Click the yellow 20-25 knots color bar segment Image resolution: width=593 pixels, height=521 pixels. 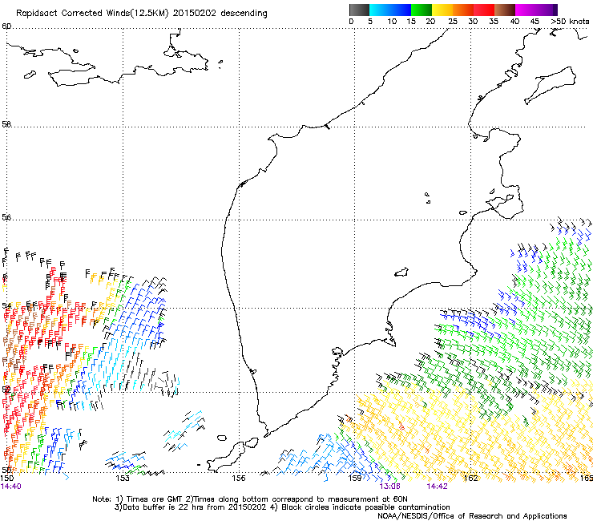click(x=442, y=10)
